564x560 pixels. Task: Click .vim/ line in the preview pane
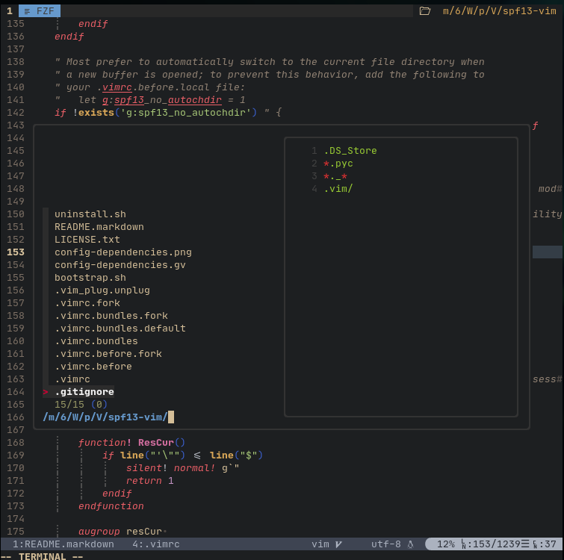[338, 189]
